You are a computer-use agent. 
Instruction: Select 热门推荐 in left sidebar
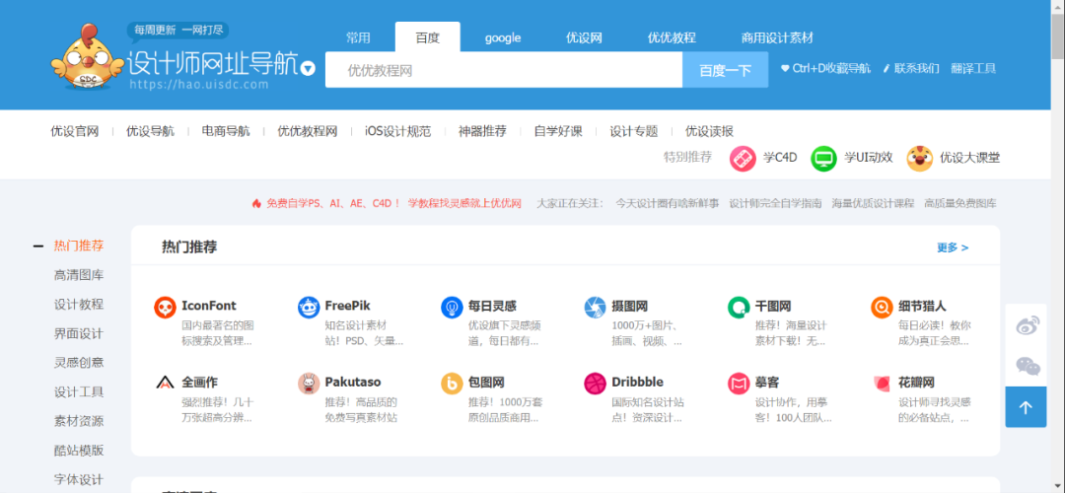(79, 246)
